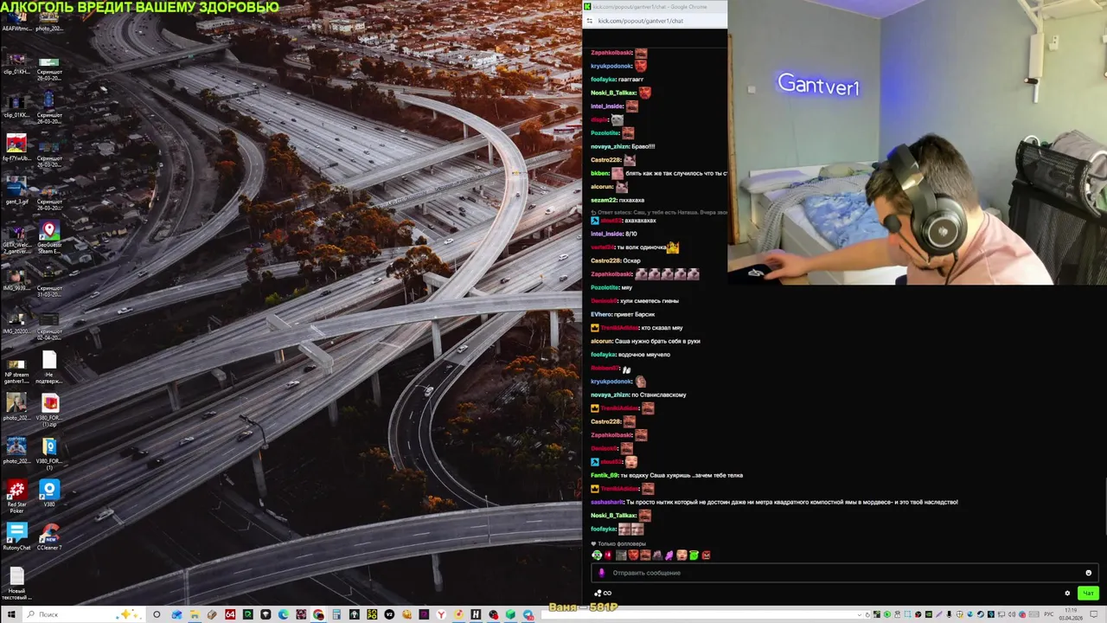Open the sashasharifi username in chat
Screen dimensions: 1107x623
[606, 502]
